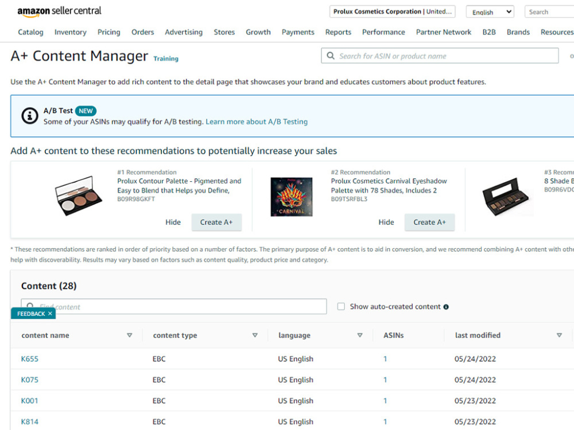Focus the Find content search field

(174, 306)
